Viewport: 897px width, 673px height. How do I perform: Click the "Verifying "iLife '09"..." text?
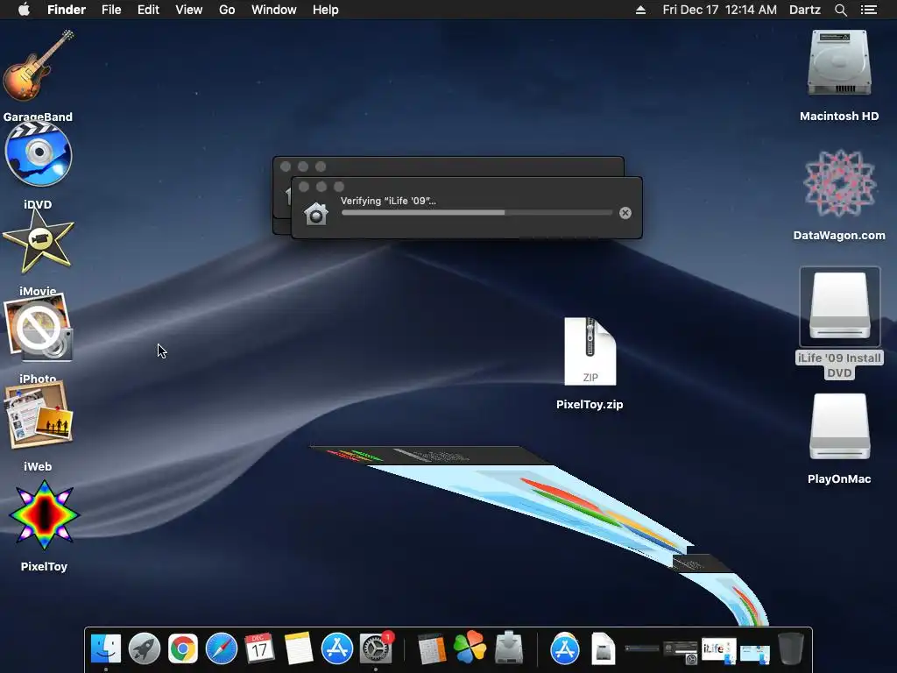(x=388, y=201)
